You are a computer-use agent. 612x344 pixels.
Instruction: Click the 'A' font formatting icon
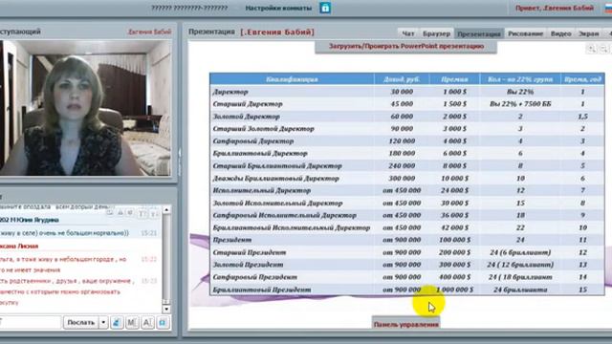147,323
